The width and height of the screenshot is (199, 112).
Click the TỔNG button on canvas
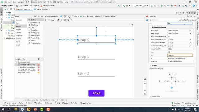(x=96, y=93)
